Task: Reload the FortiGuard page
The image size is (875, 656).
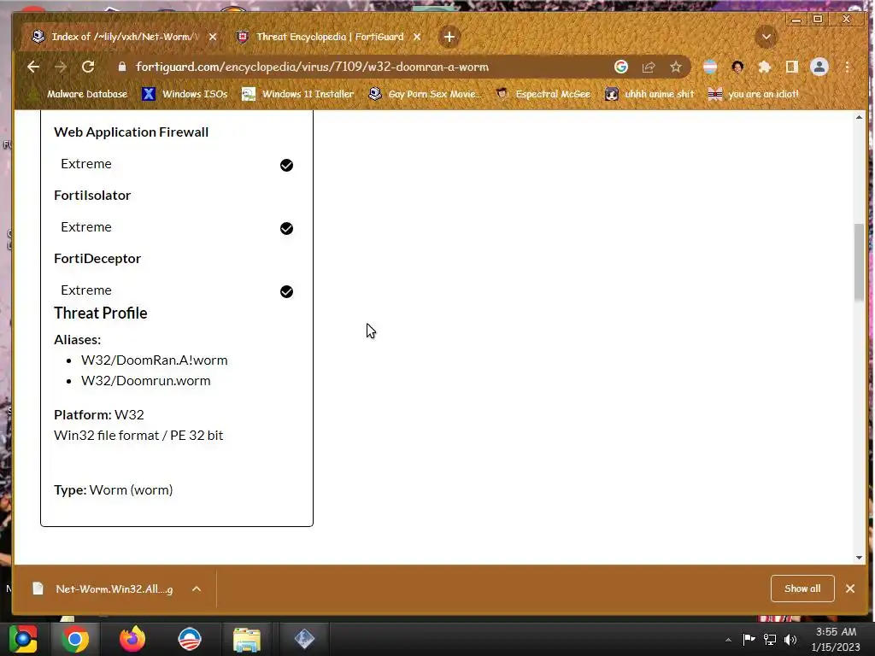Action: 88,67
